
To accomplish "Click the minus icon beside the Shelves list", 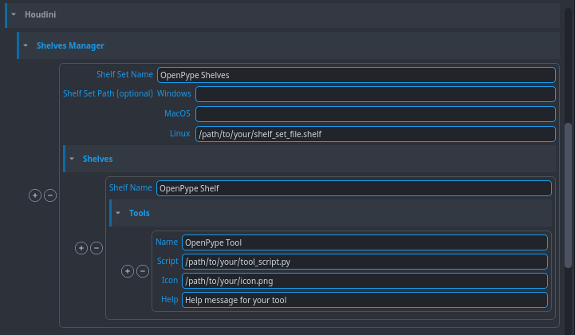I will coord(50,195).
